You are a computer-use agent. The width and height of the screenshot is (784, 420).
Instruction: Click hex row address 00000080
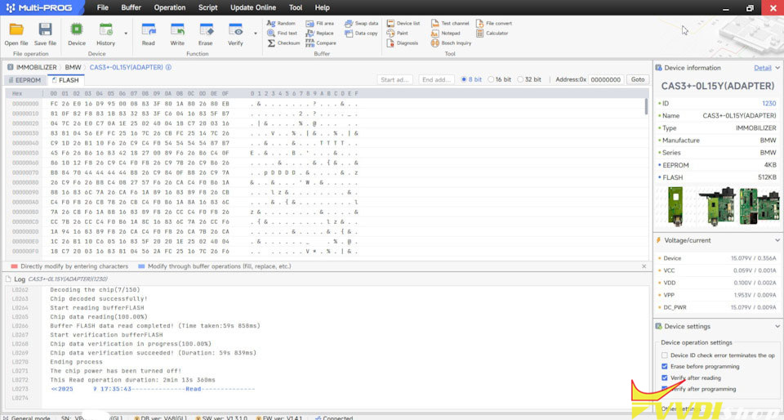tap(25, 182)
